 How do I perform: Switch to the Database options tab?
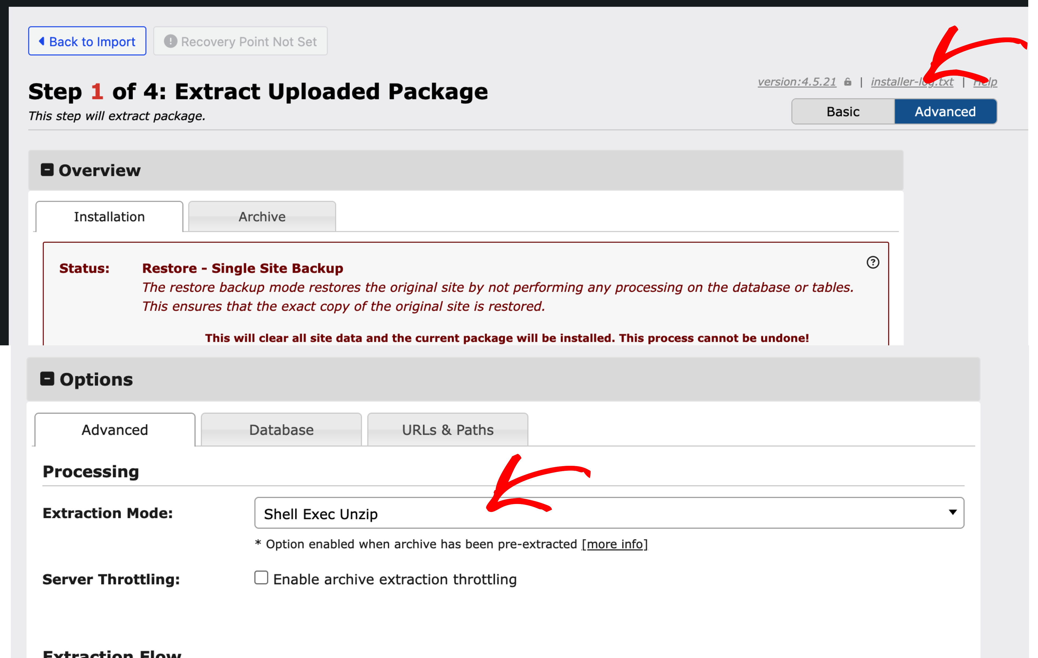pyautogui.click(x=282, y=430)
